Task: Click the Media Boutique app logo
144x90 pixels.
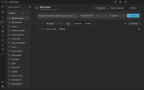Action: [6, 2]
